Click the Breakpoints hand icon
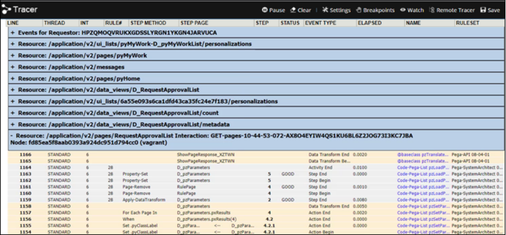This screenshot has width=506, height=235. (x=359, y=10)
